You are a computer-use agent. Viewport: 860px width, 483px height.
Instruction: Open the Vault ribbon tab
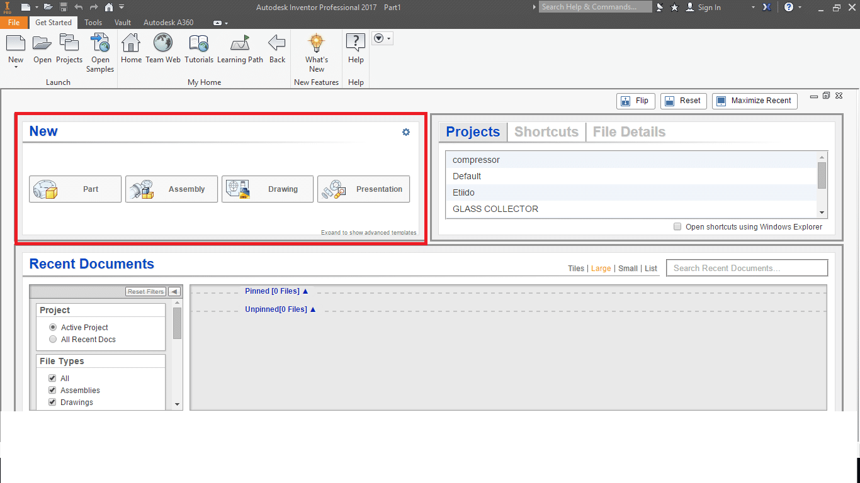(122, 22)
